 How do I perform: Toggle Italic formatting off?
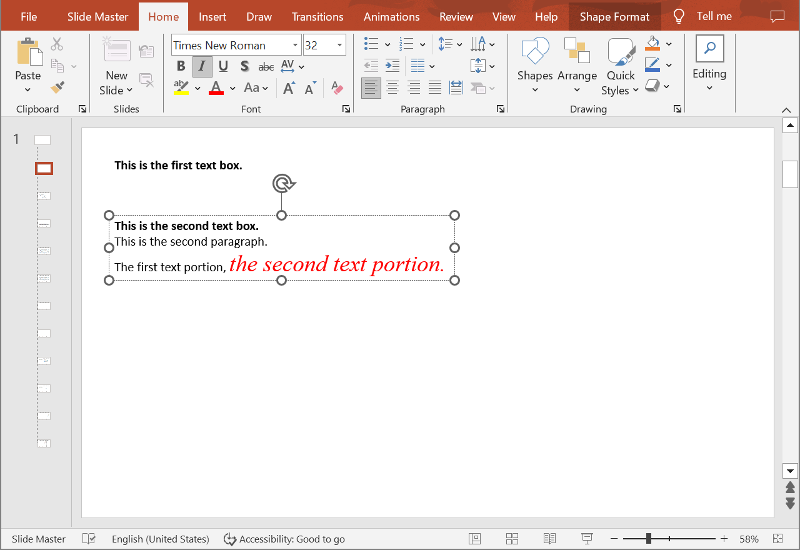[202, 66]
